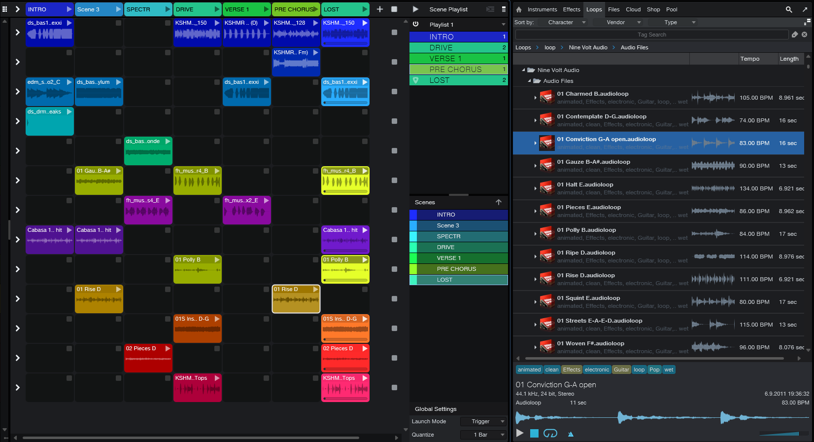Click the empty slot stop button under INTRO in row two
This screenshot has width=814, height=442.
[69, 52]
